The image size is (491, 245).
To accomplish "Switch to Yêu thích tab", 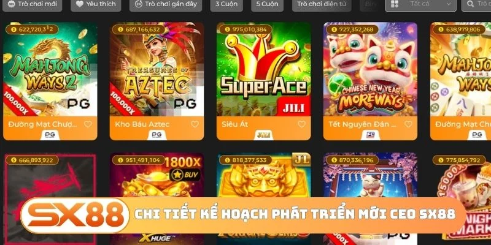I will tap(96, 4).
